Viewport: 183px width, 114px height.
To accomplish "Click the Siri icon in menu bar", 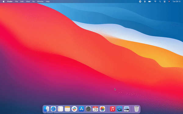I will (x=169, y=2).
